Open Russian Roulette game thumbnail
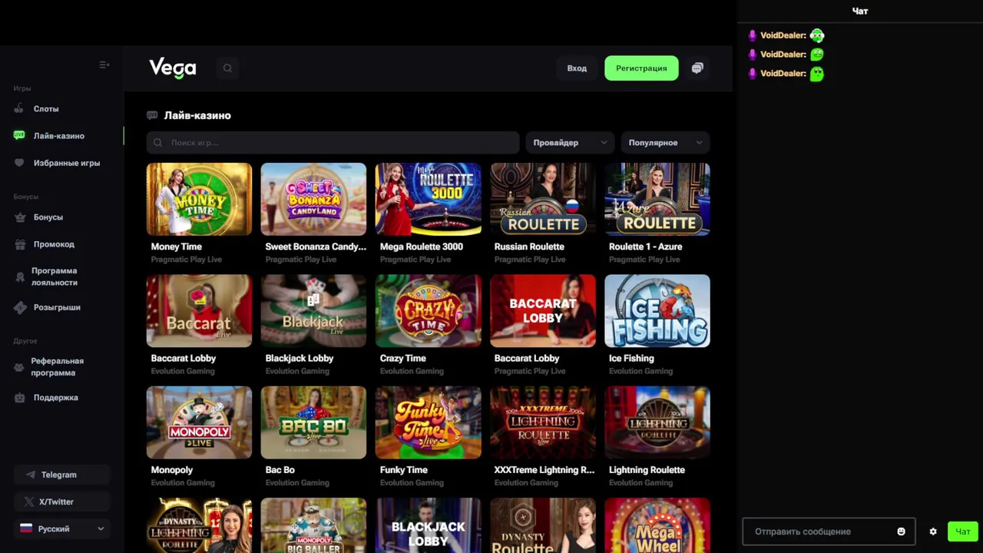 (x=543, y=199)
